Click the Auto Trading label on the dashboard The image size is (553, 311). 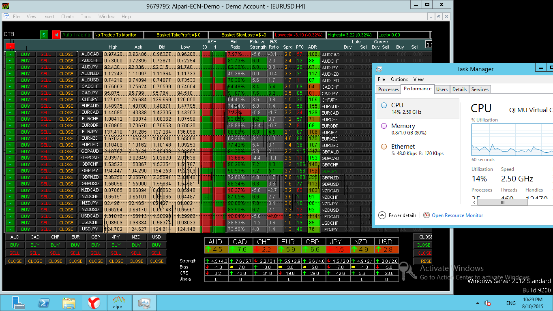(76, 35)
